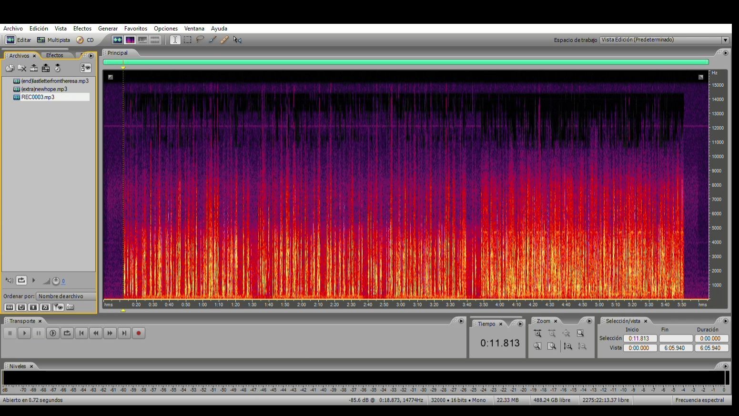Toggle show audio files filter button
This screenshot has height=416, width=739.
pos(9,307)
